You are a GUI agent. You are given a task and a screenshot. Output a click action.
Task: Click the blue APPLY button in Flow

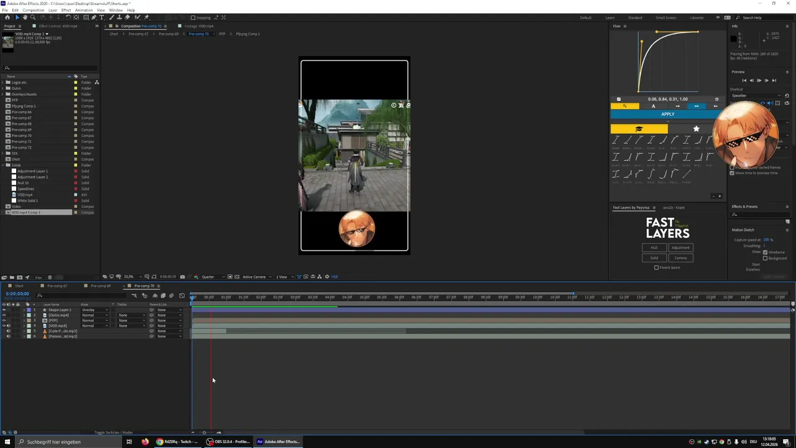click(x=667, y=114)
